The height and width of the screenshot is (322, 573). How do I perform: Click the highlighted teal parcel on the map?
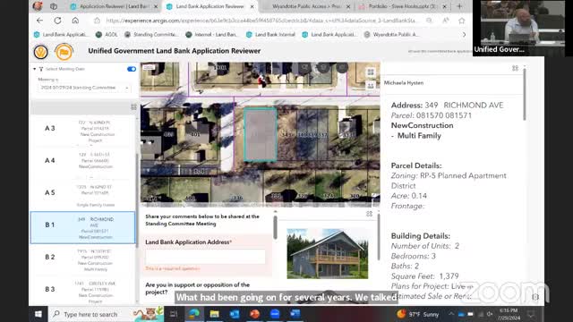261,135
